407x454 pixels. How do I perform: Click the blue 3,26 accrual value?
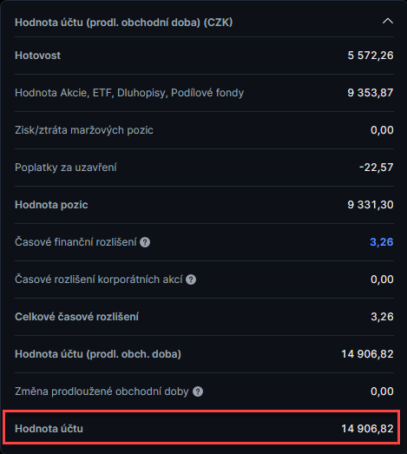[382, 242]
